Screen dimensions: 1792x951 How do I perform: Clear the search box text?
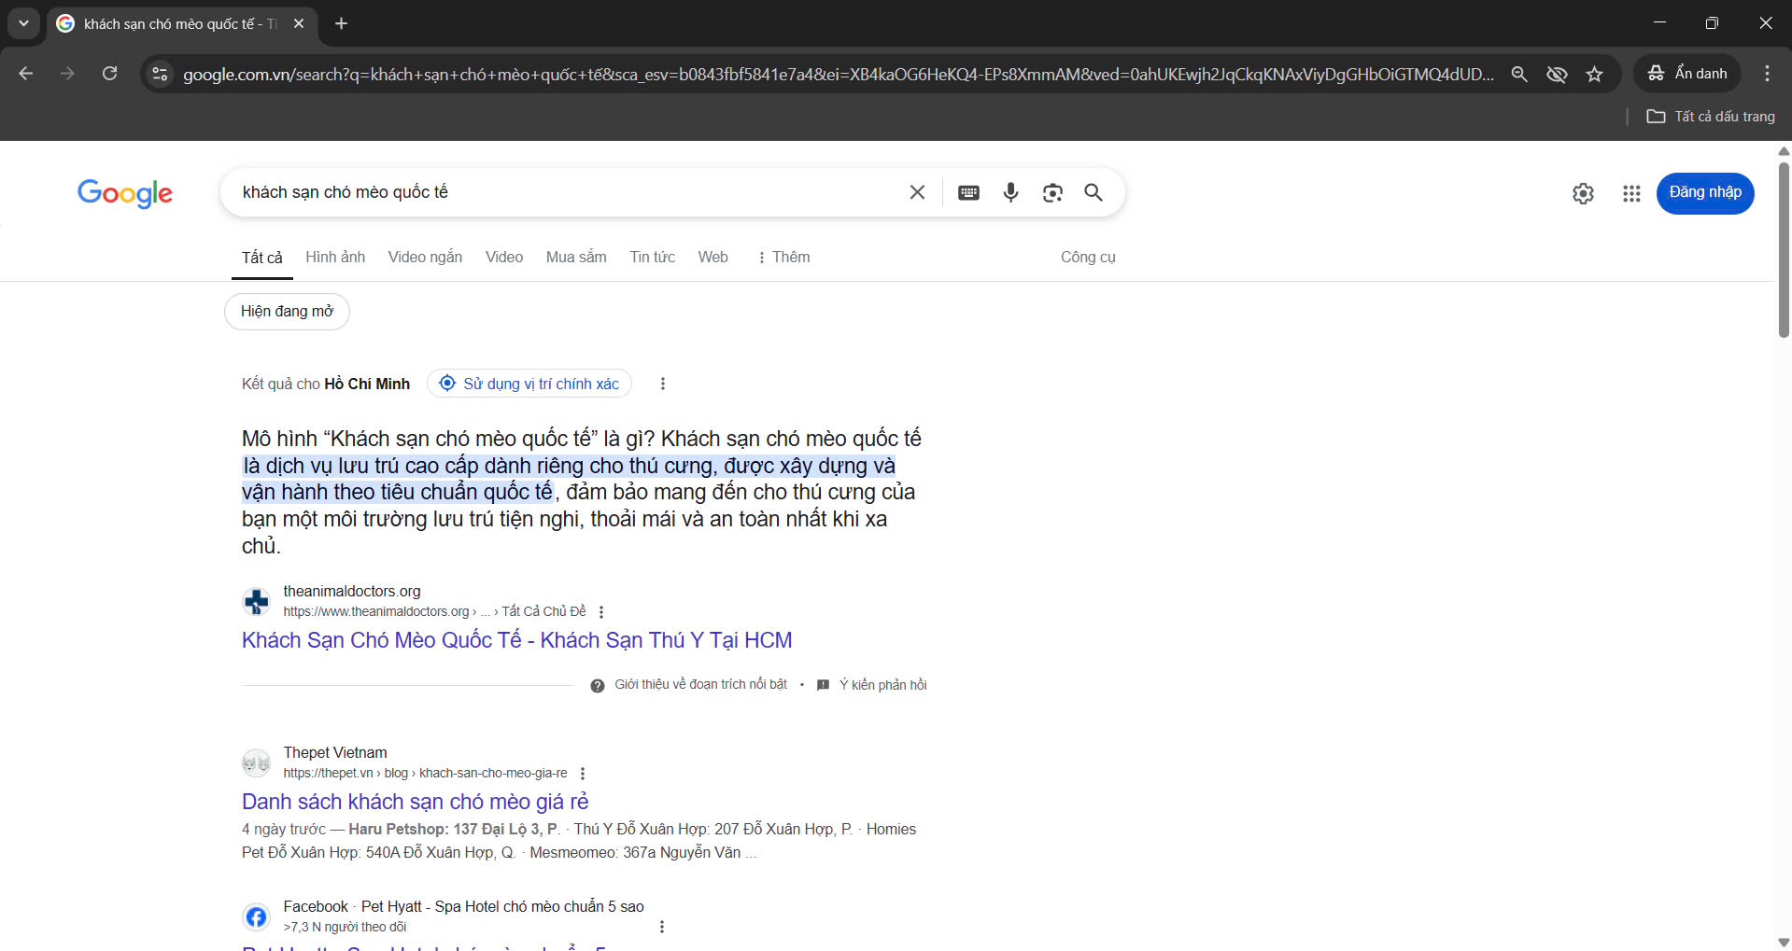point(917,192)
